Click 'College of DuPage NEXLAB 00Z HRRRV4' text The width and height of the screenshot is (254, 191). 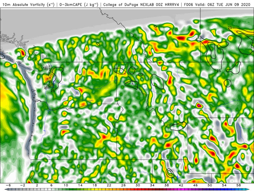(141, 4)
